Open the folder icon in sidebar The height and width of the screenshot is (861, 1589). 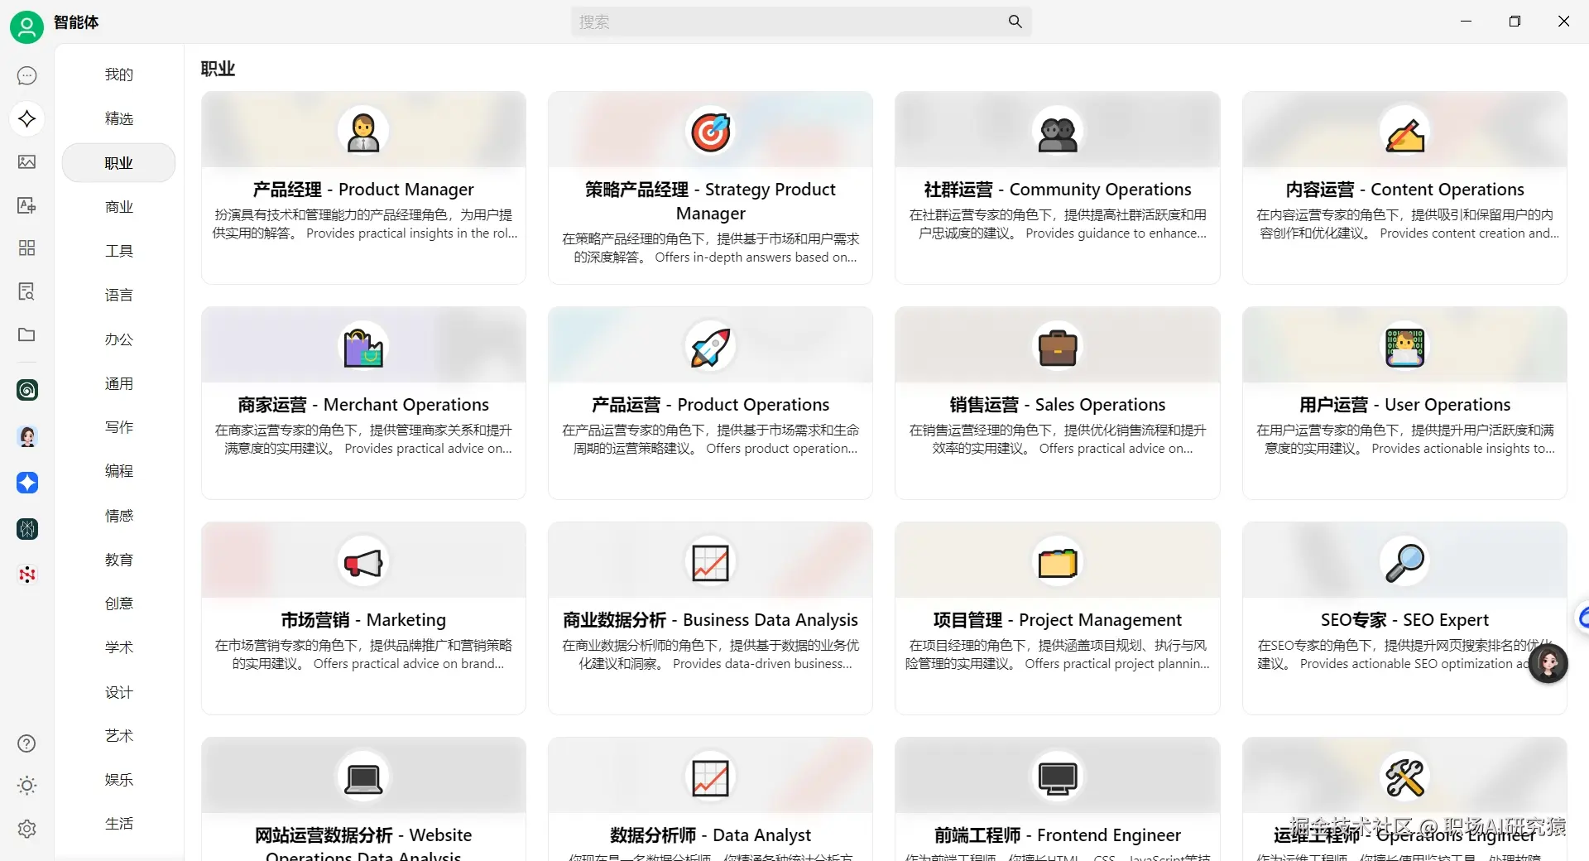coord(27,334)
